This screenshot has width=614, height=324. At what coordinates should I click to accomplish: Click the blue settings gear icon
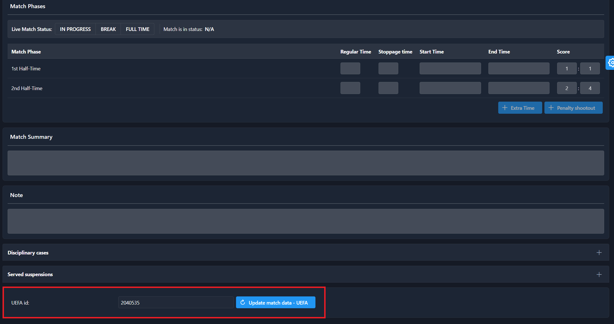[x=610, y=62]
